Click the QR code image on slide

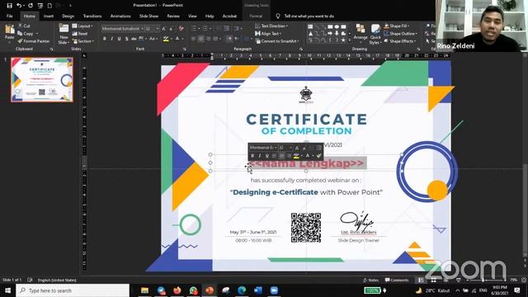[306, 228]
